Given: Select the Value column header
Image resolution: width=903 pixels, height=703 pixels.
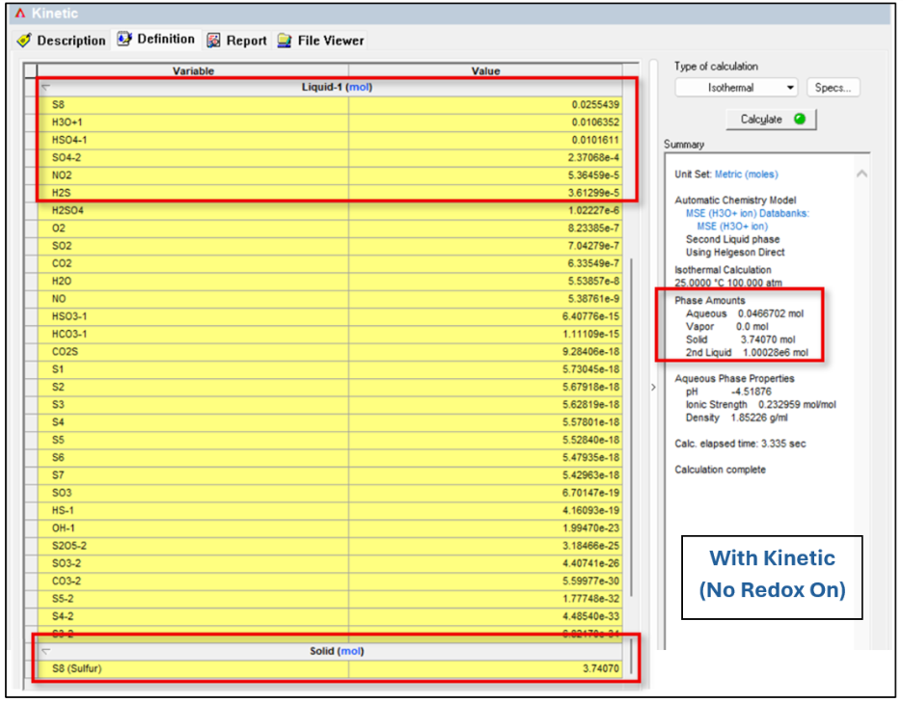Looking at the screenshot, I should click(485, 70).
